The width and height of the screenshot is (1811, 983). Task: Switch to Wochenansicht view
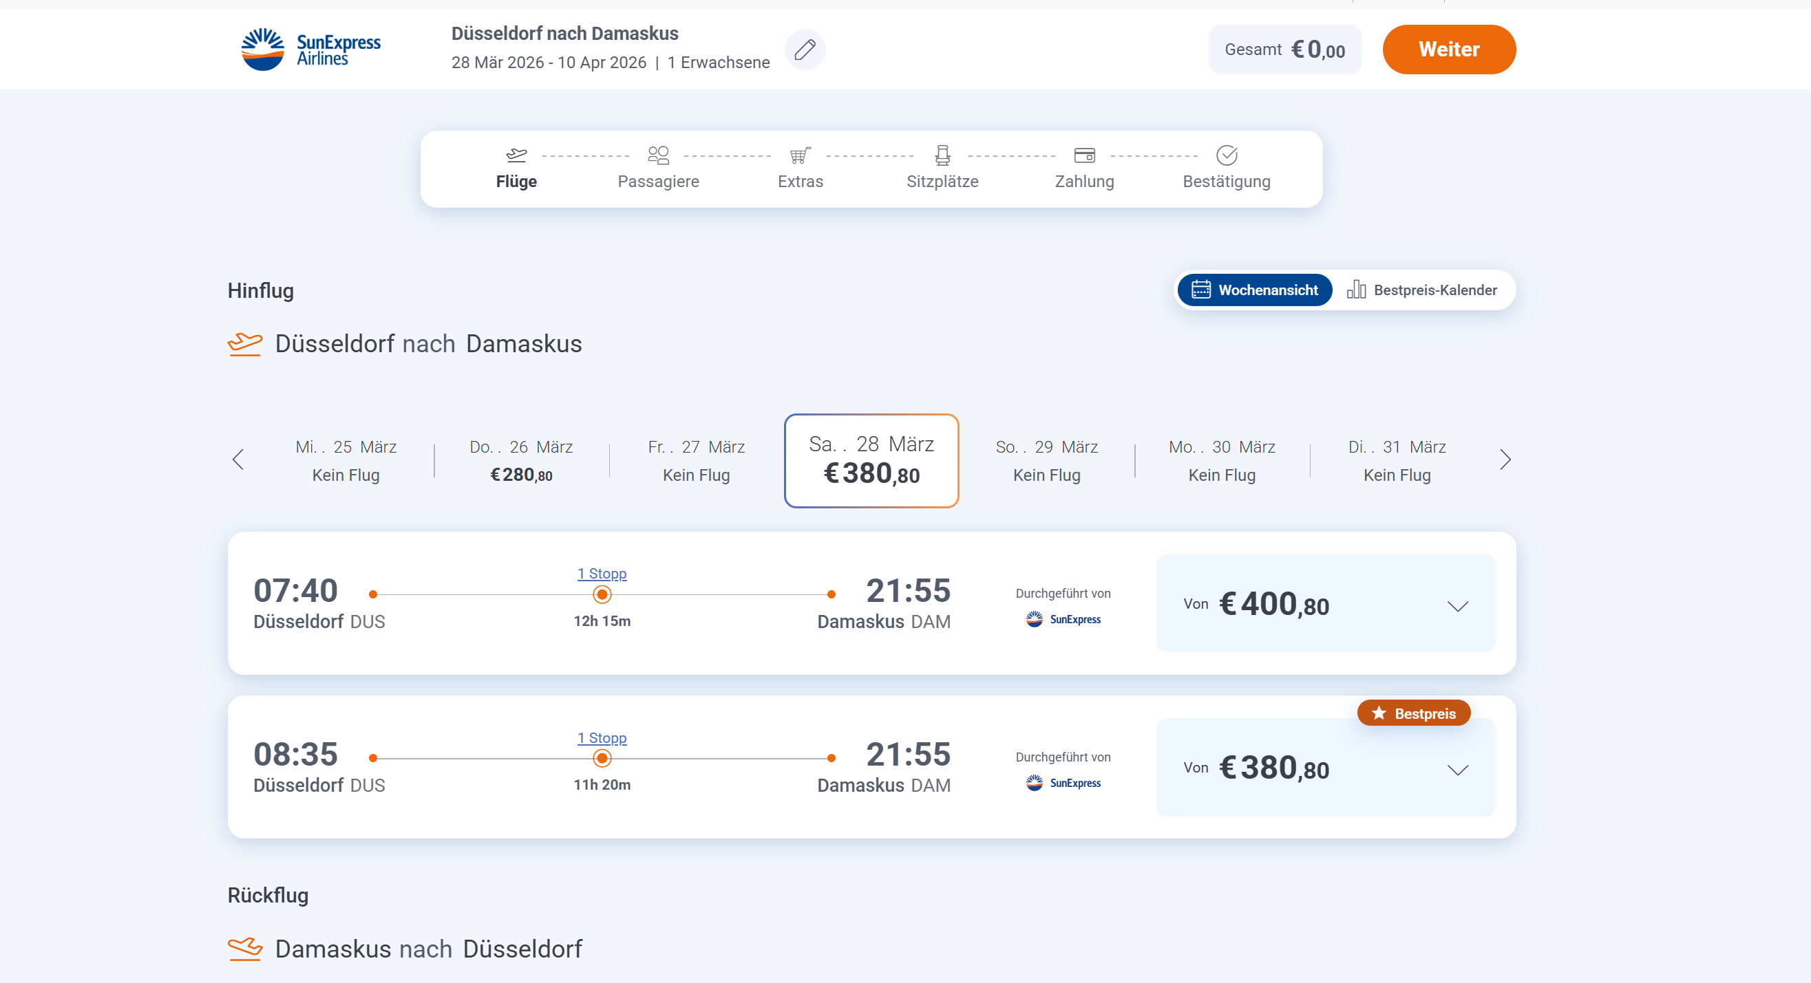click(1255, 290)
